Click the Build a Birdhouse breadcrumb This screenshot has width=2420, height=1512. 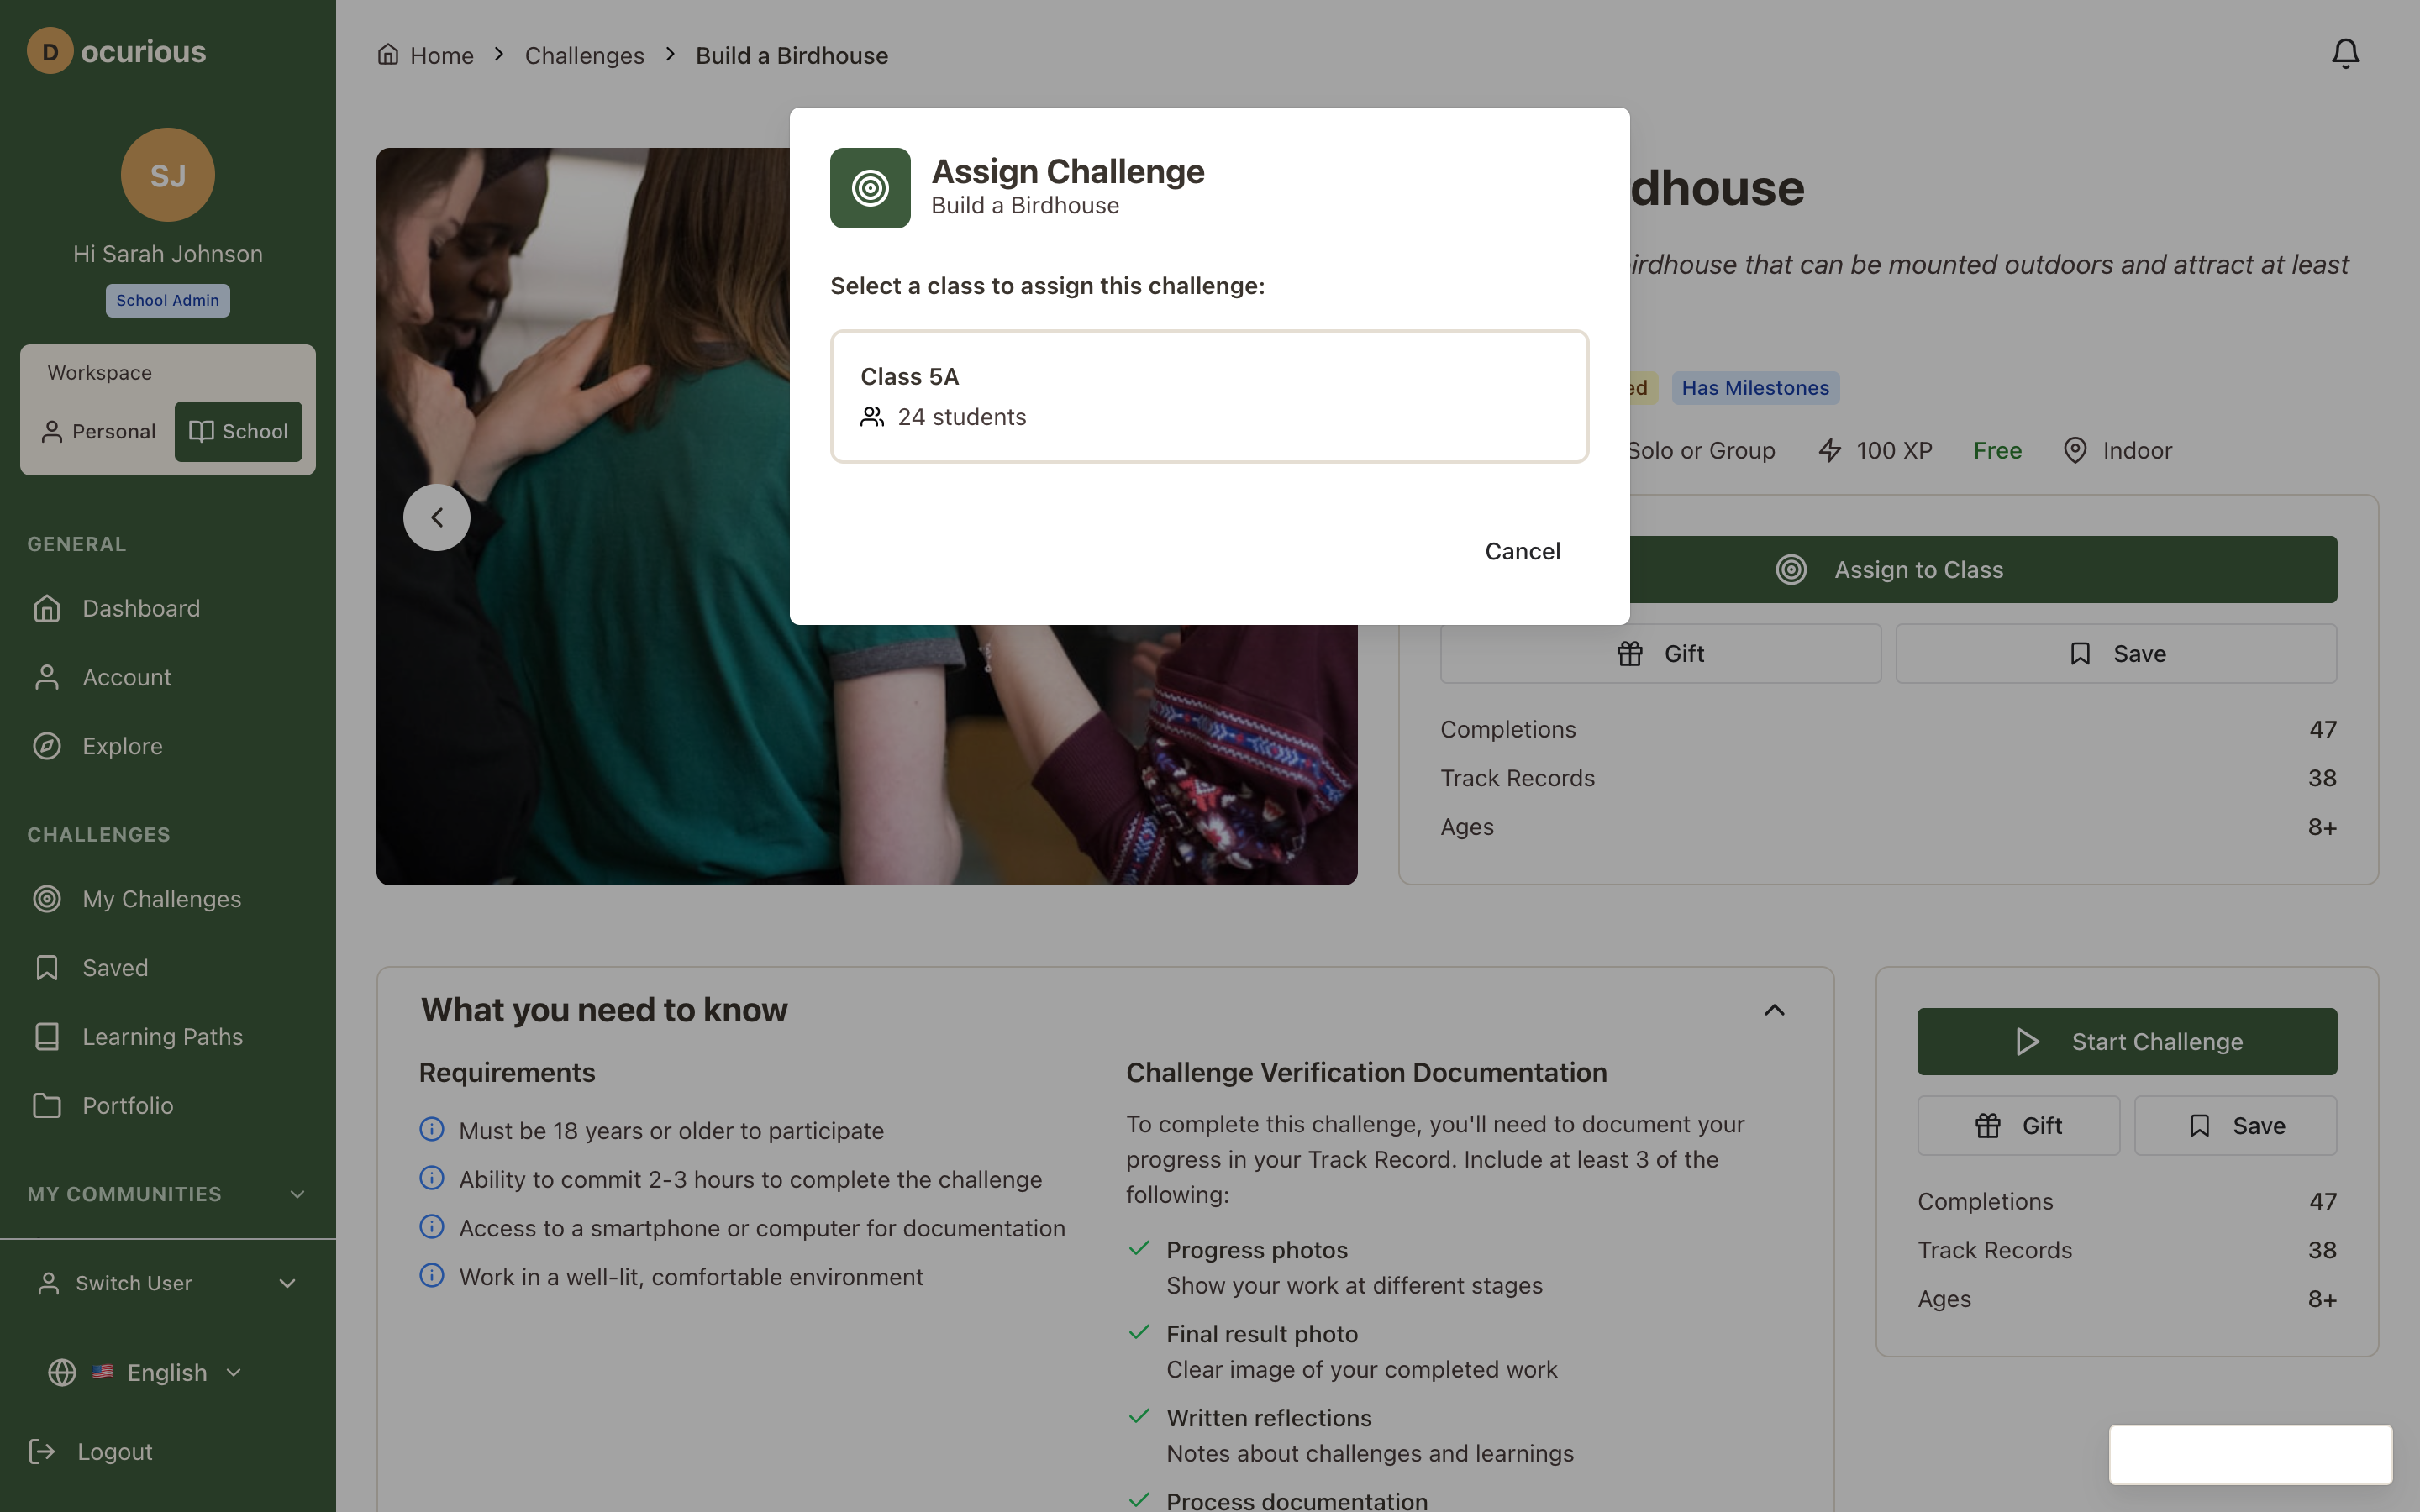click(791, 55)
